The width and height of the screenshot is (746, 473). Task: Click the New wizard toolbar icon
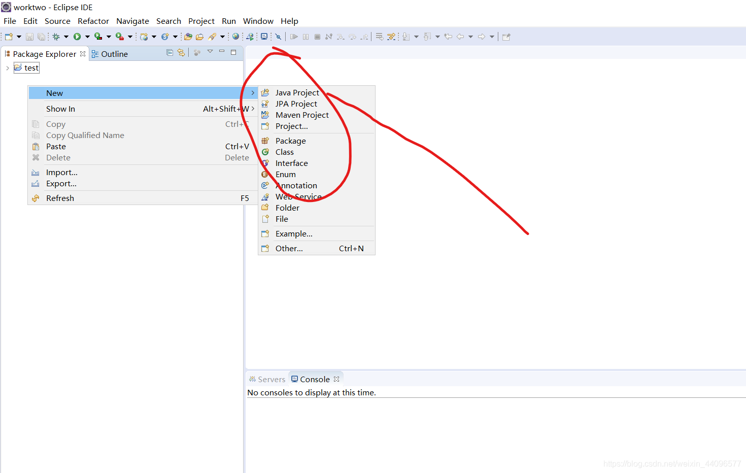[9, 37]
